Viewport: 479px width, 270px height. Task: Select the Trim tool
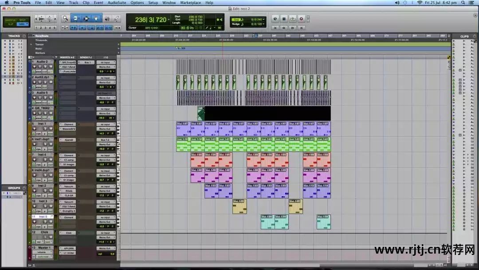(x=75, y=18)
